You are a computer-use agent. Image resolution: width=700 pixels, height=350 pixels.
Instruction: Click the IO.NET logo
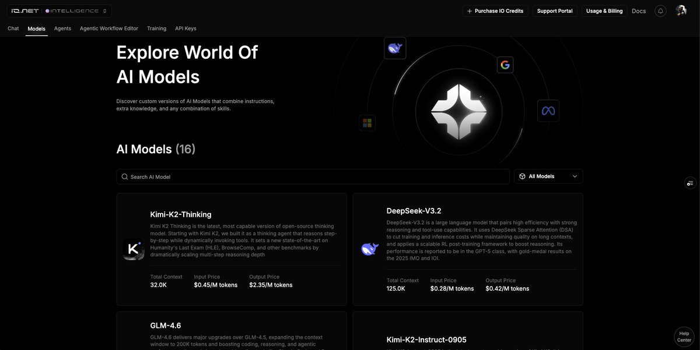pos(24,11)
